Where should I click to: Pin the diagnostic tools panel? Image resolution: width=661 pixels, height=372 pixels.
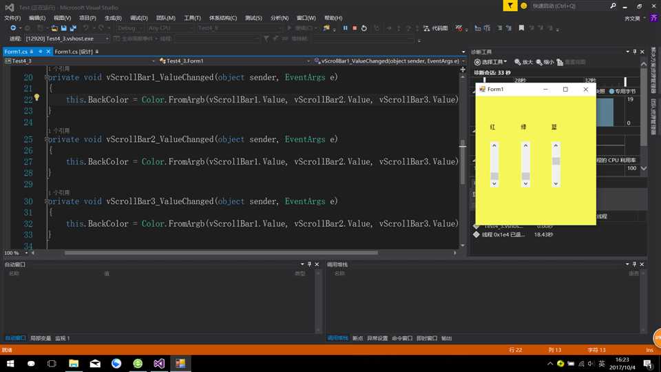635,52
